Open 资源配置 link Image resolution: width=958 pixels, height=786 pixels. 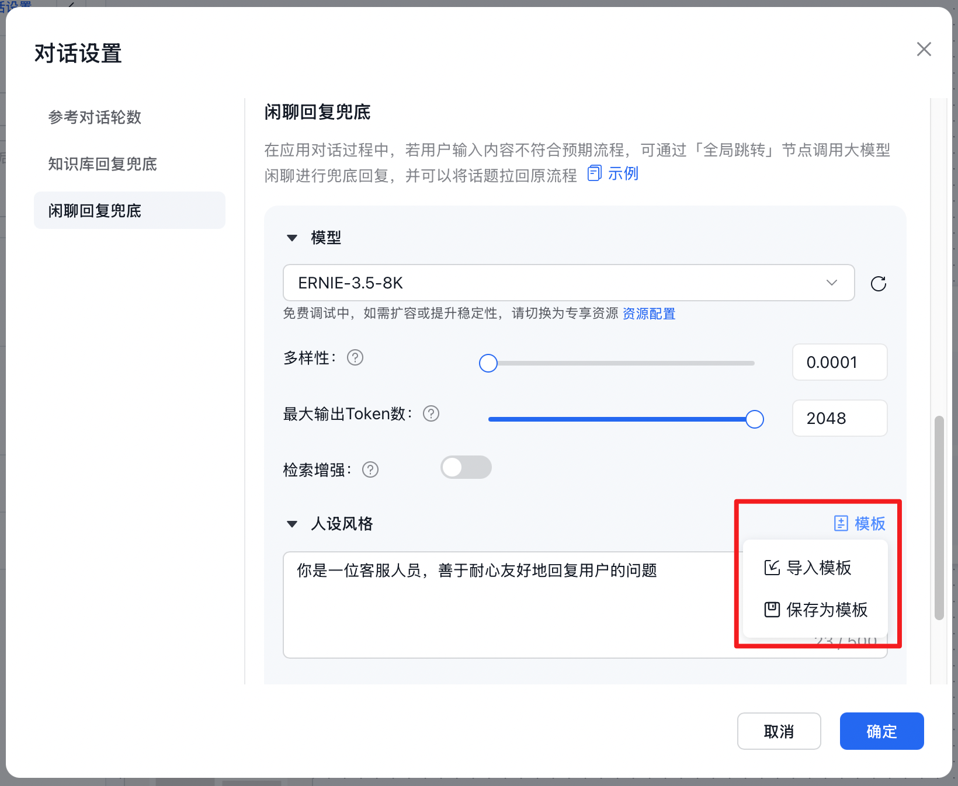649,314
